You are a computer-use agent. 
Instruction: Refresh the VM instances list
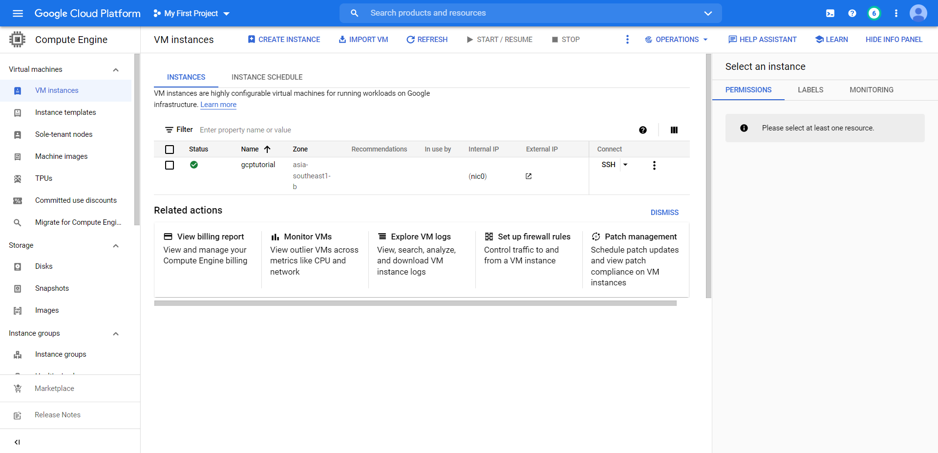427,40
